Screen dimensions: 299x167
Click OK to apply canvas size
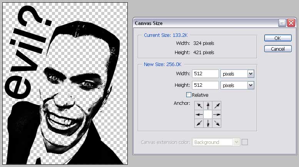pos(277,38)
